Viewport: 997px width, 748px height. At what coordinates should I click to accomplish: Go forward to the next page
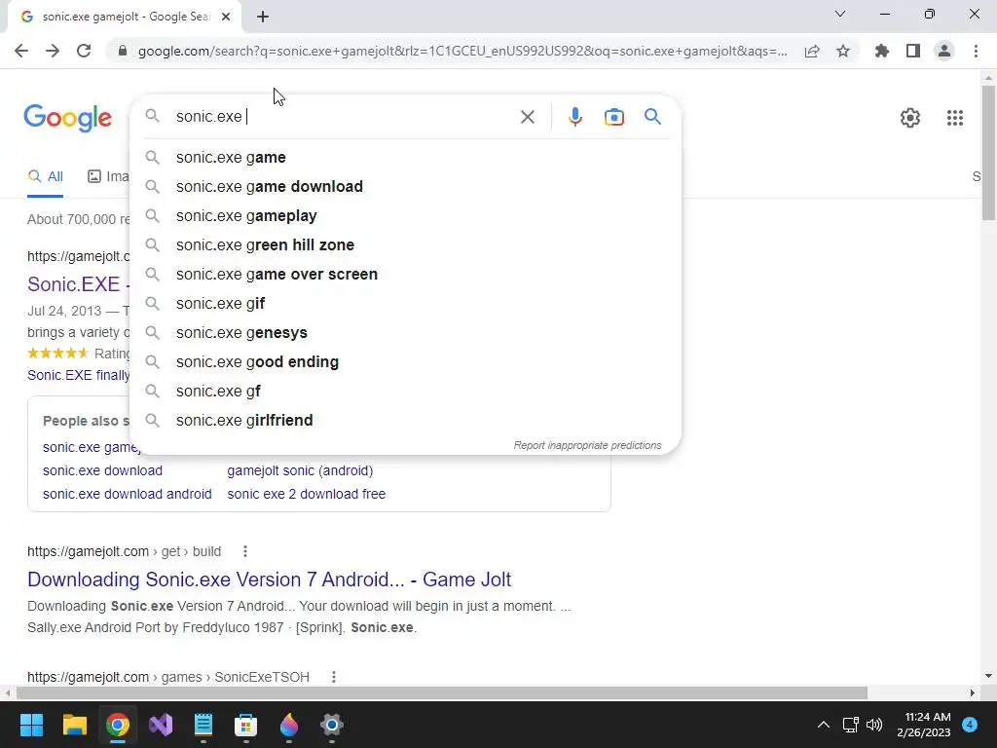(x=53, y=51)
